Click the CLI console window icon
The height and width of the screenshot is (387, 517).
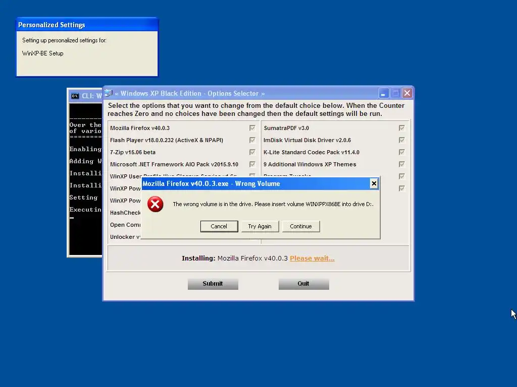[75, 96]
